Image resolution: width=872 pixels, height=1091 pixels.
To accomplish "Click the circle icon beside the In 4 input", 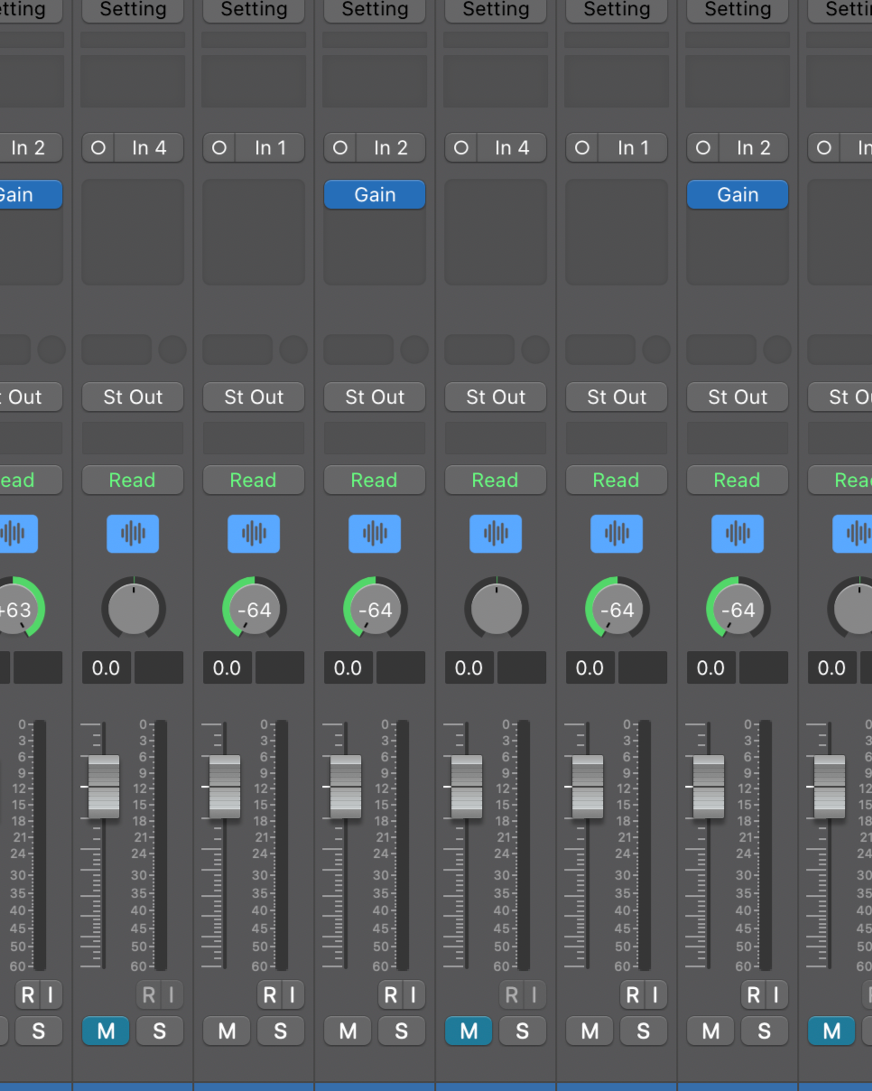I will coord(97,147).
